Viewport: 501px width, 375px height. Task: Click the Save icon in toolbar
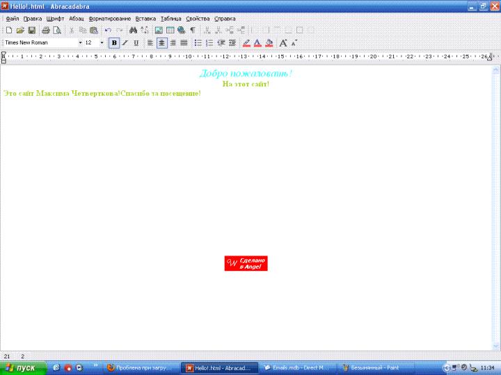click(x=31, y=31)
